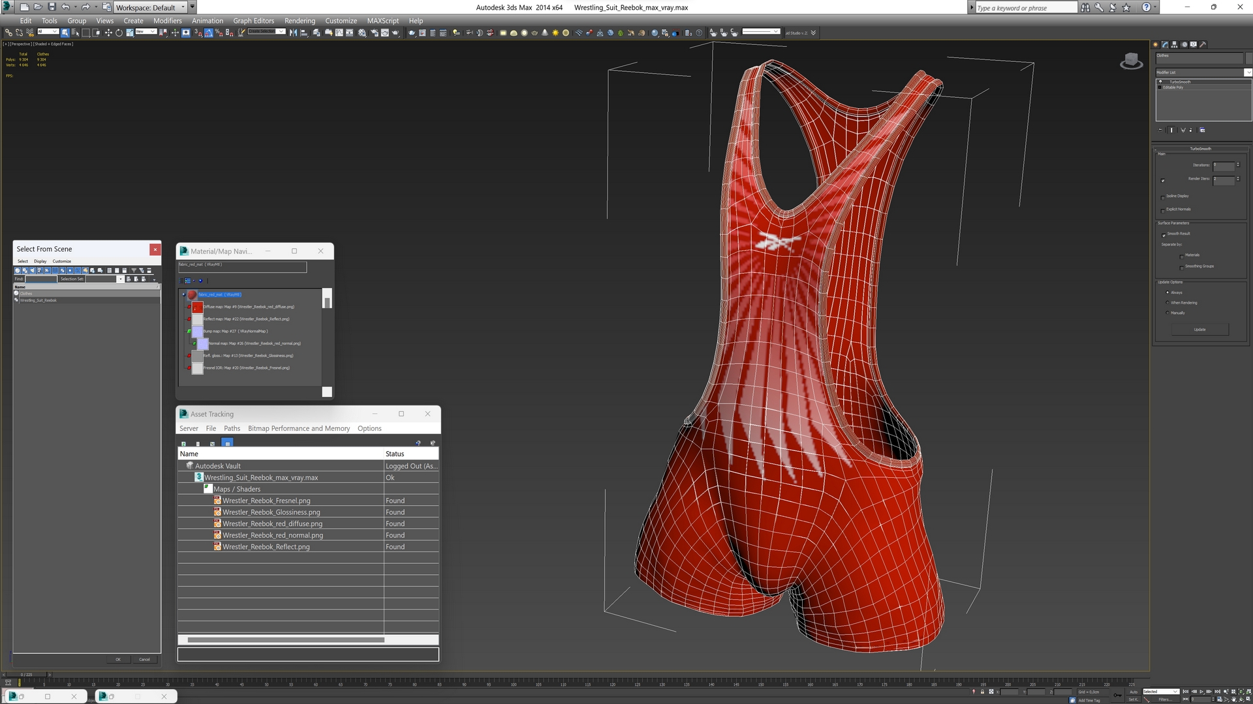The image size is (1253, 704).
Task: Open the Material Editor icon
Action: pos(362,33)
